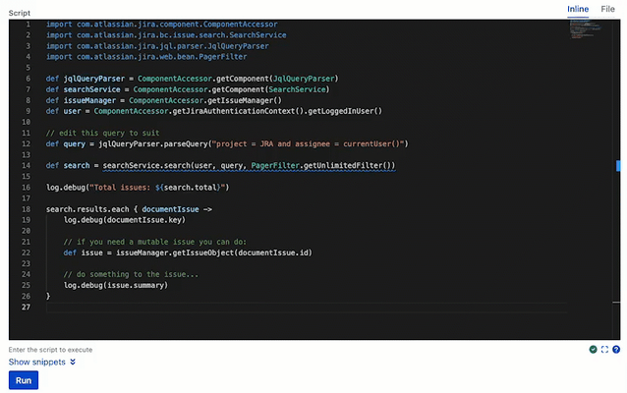Click 'getLoggedInUser()' on line 9

(x=345, y=111)
